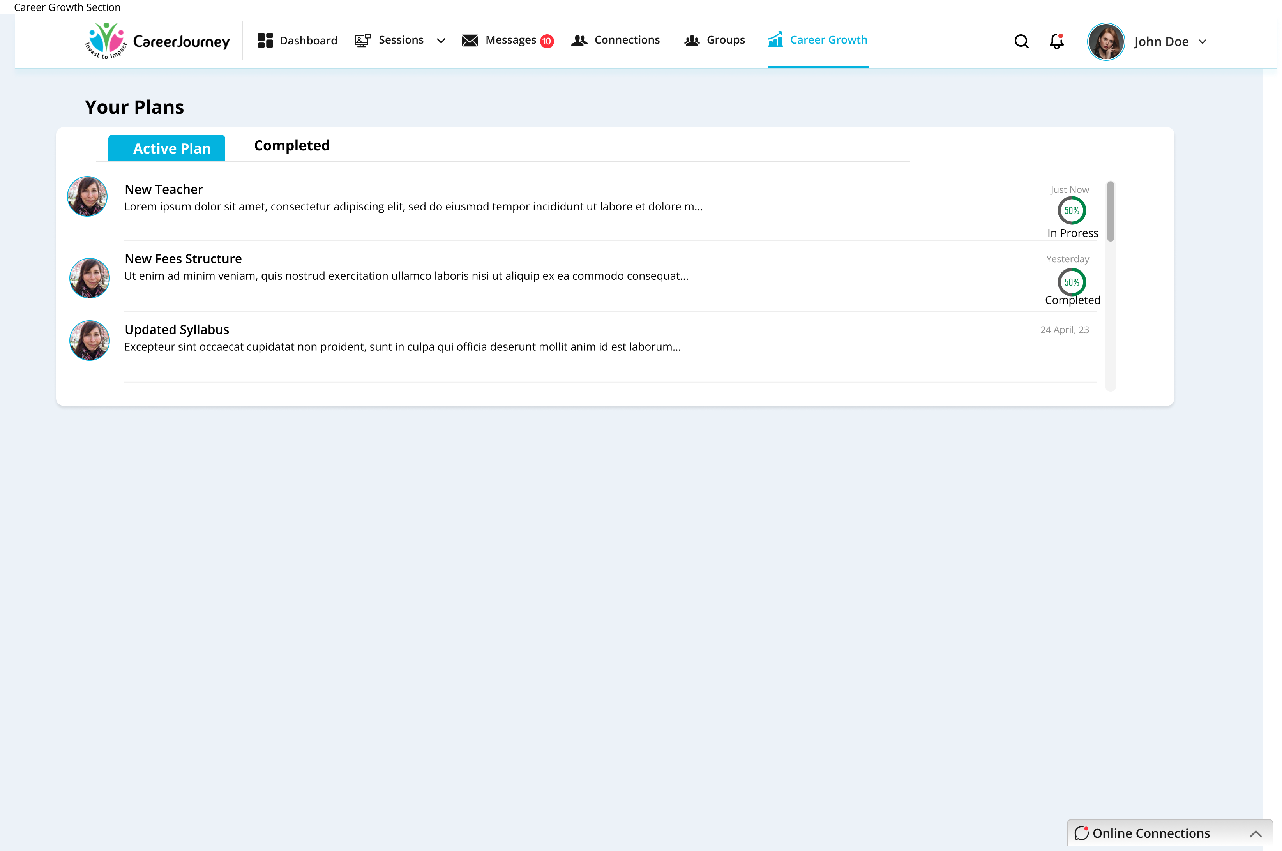The height and width of the screenshot is (851, 1282).
Task: Click the Dashboard grid icon
Action: coord(265,40)
